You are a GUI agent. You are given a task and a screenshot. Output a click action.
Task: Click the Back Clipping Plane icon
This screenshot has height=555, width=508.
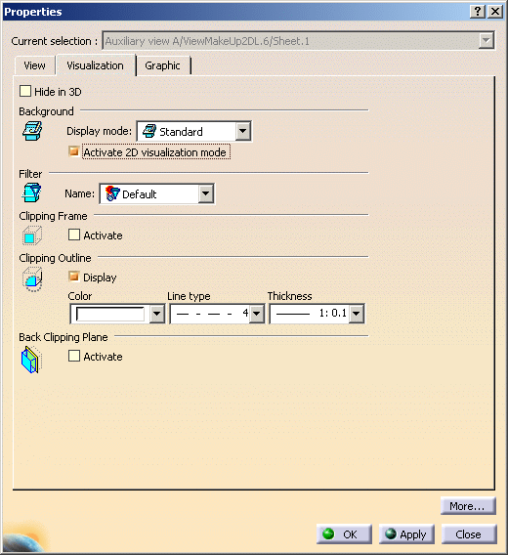31,360
